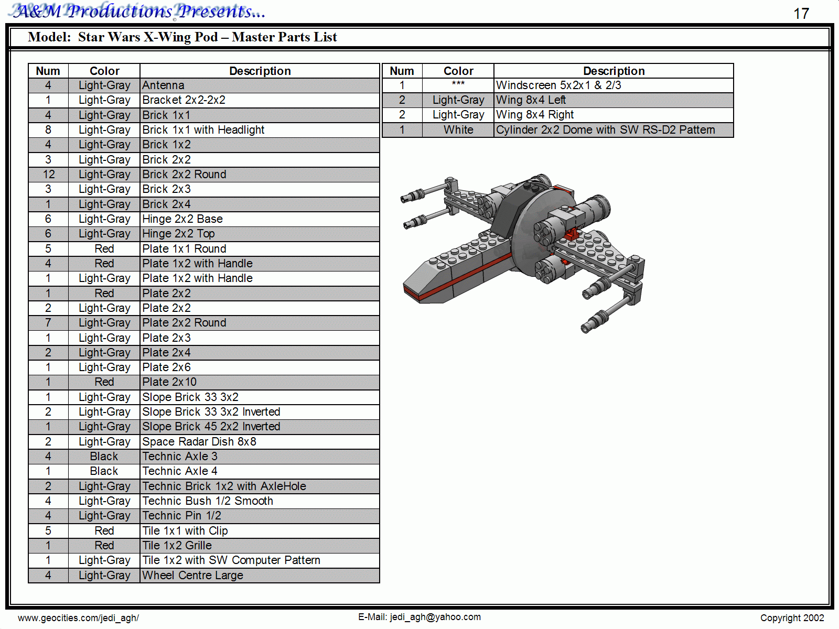Select the Antenna row in parts list

pos(204,85)
